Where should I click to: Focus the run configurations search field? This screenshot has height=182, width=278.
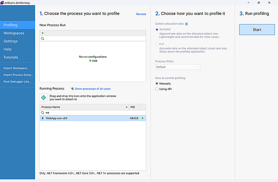click(93, 38)
